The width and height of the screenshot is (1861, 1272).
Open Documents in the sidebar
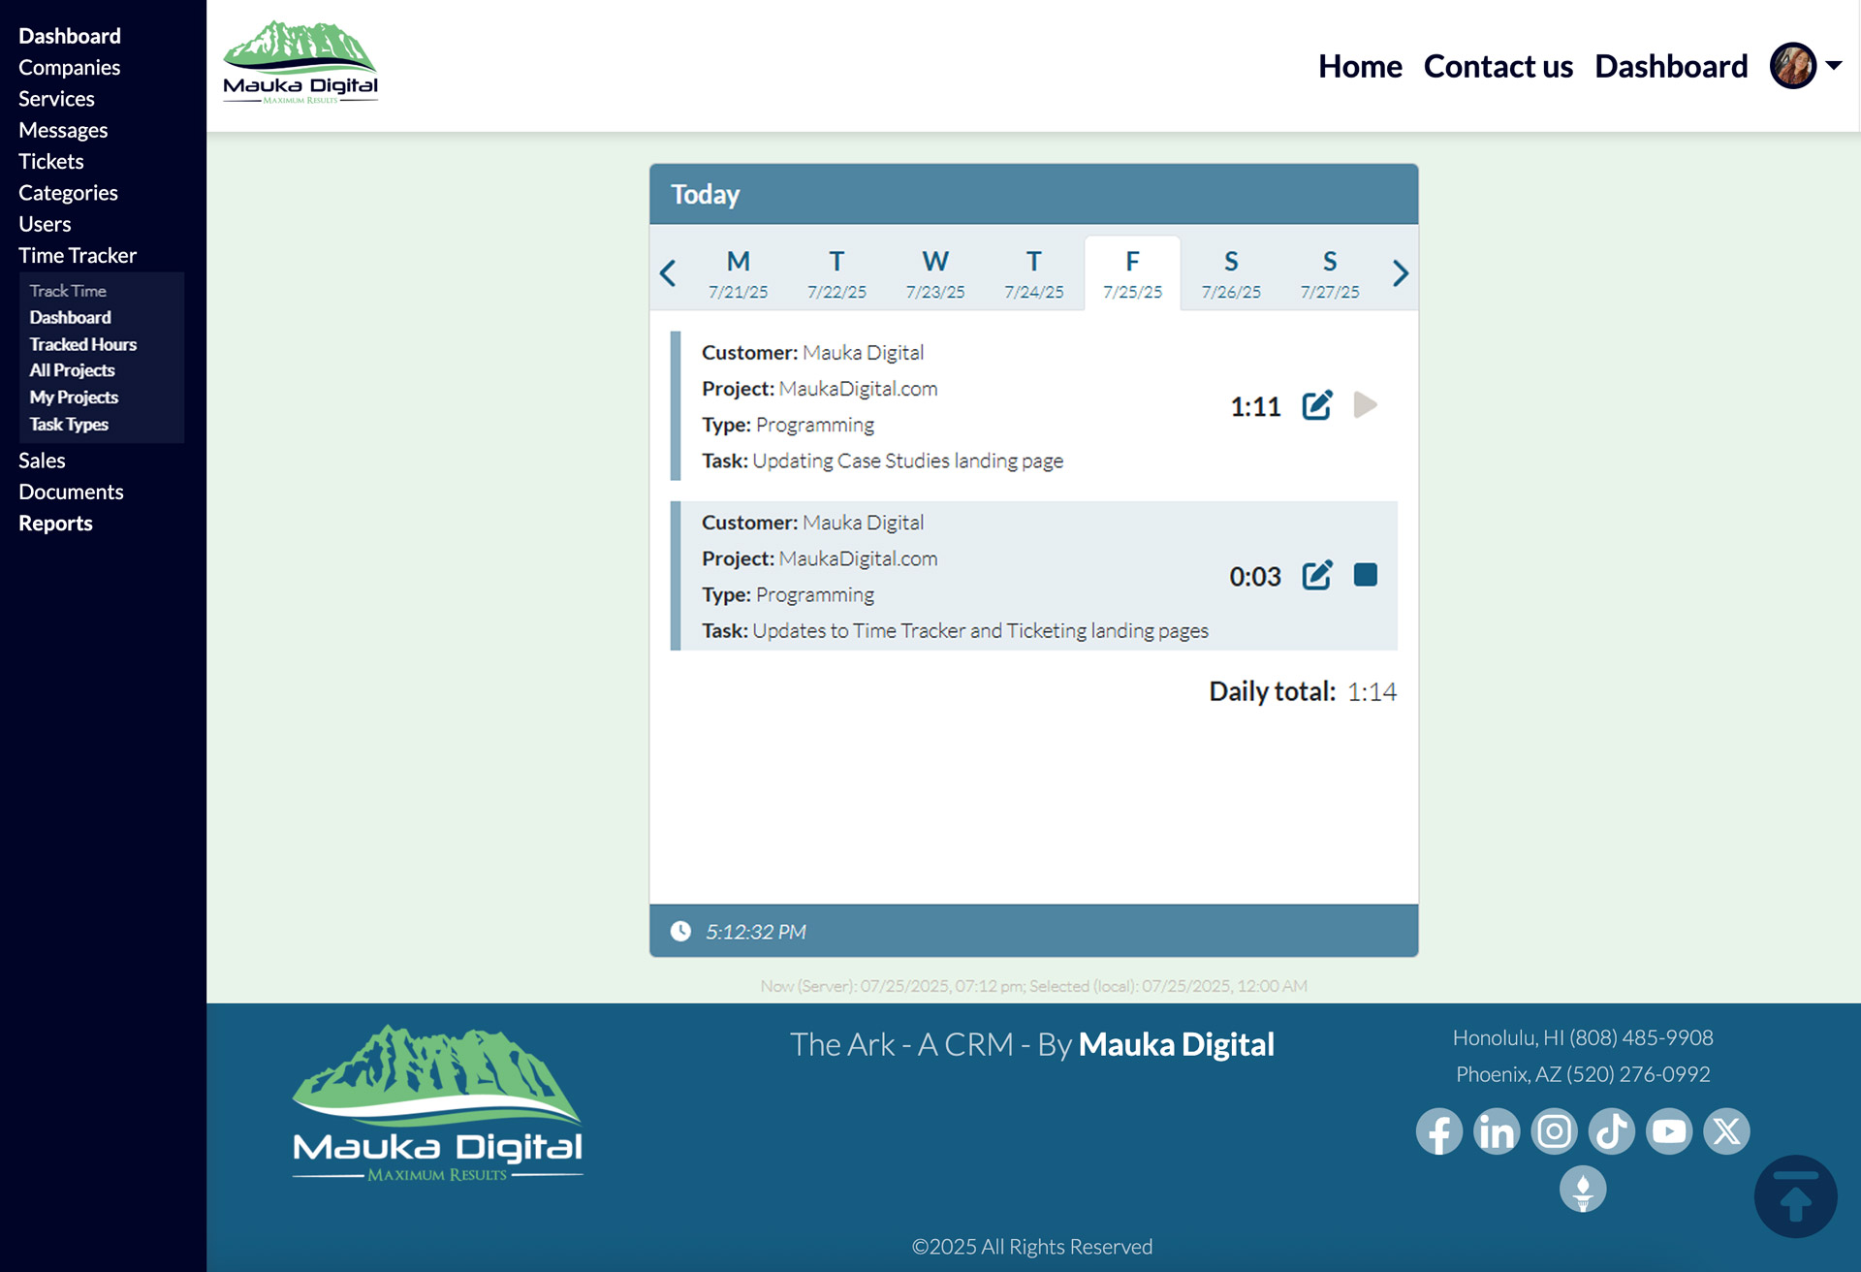coord(71,492)
